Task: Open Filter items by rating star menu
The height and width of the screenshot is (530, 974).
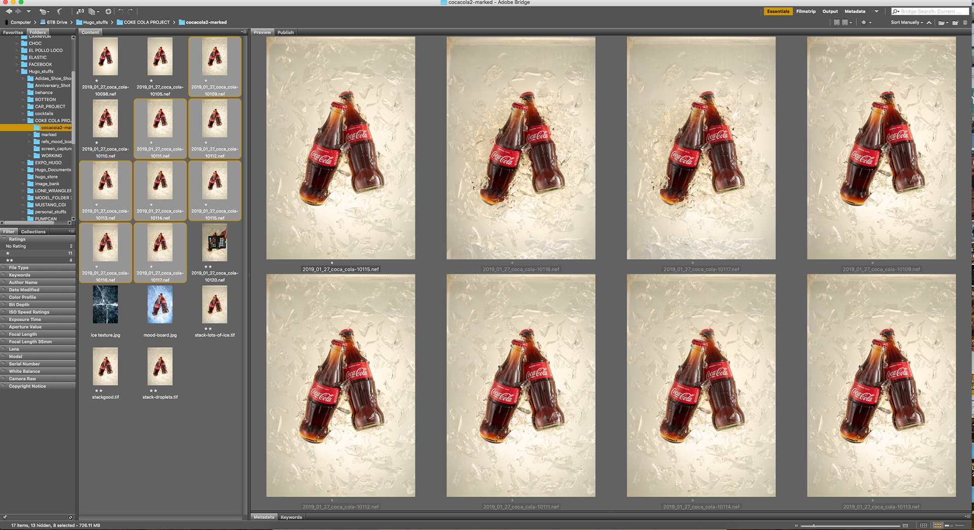Action: [866, 22]
